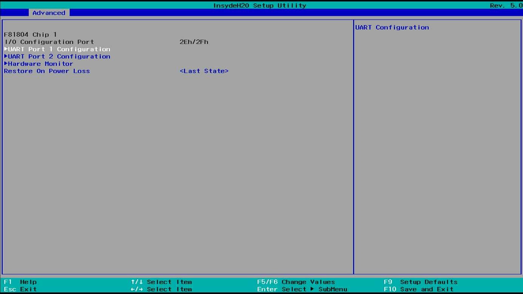
Task: Open UART Port 2 Configuration submenu
Action: pos(57,56)
